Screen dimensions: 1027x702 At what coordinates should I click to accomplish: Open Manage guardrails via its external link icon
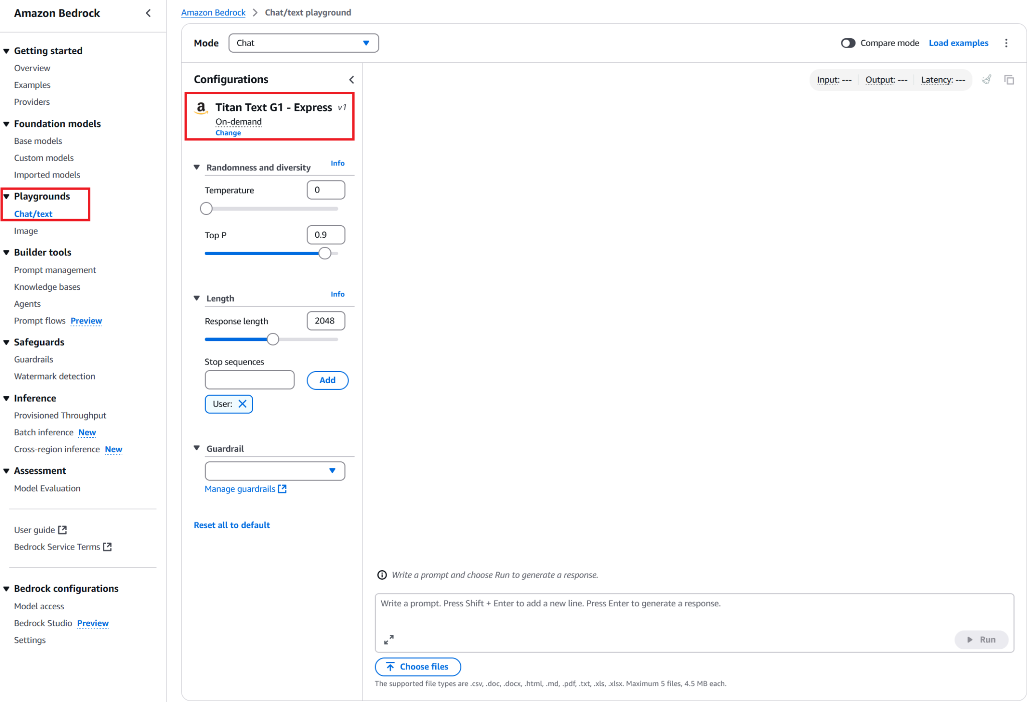point(282,488)
